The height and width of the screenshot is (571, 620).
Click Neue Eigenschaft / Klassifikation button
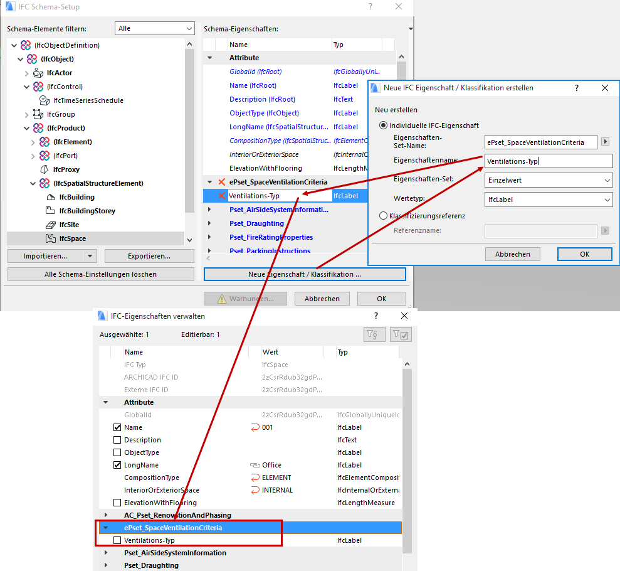tap(305, 274)
